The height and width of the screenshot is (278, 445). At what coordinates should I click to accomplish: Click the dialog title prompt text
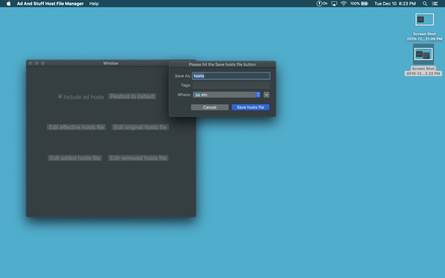pyautogui.click(x=222, y=64)
